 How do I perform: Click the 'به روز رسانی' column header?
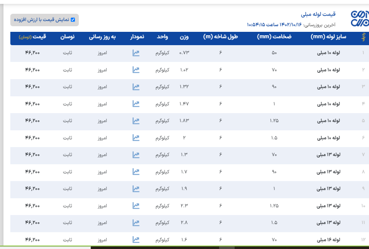coord(102,37)
